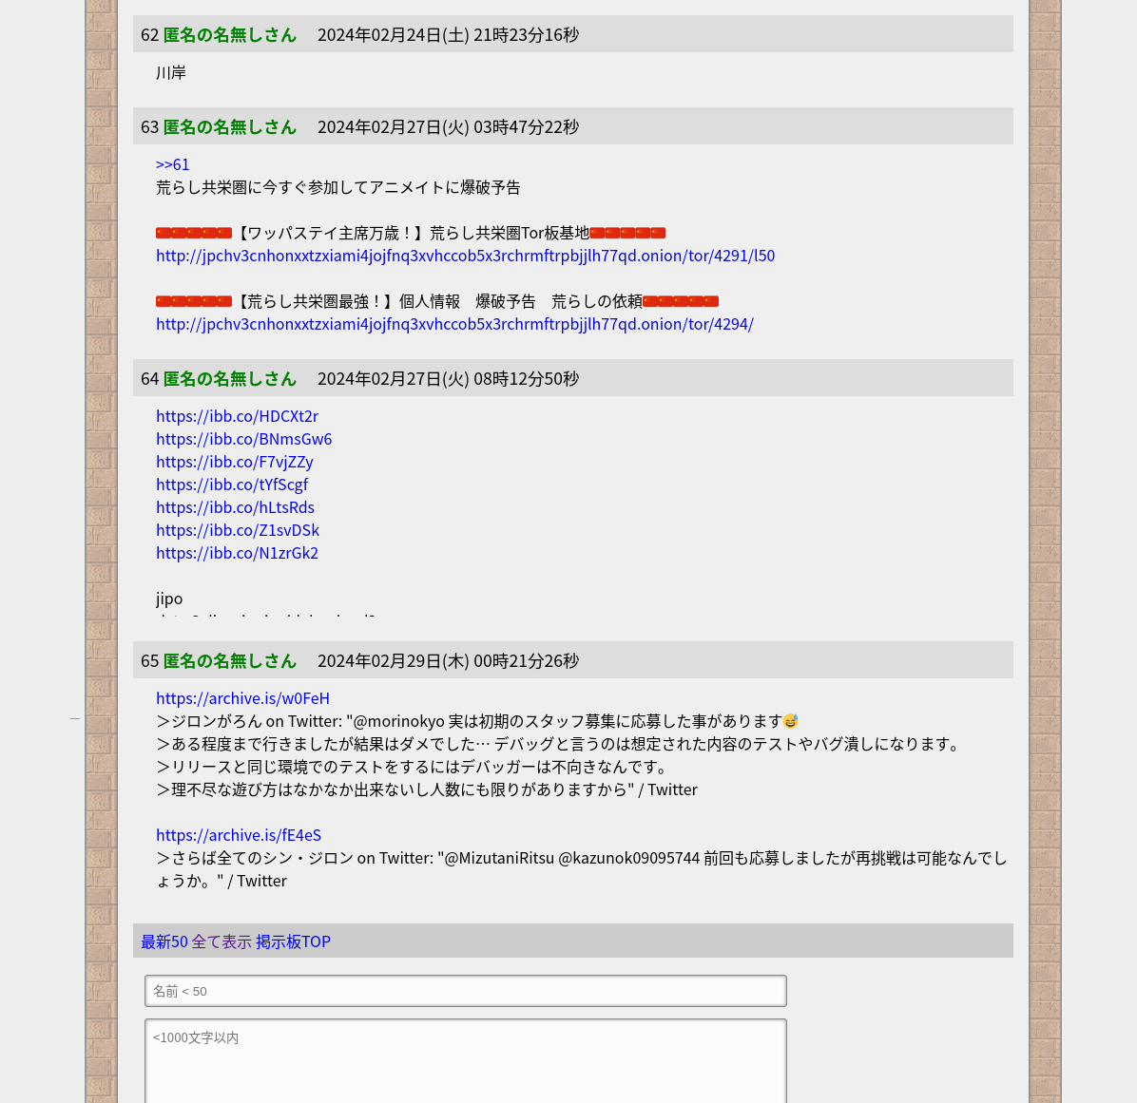The width and height of the screenshot is (1137, 1103).
Task: Click poster name on post 62
Action: 229,35
